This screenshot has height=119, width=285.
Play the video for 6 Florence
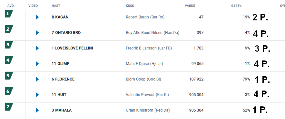[37, 79]
